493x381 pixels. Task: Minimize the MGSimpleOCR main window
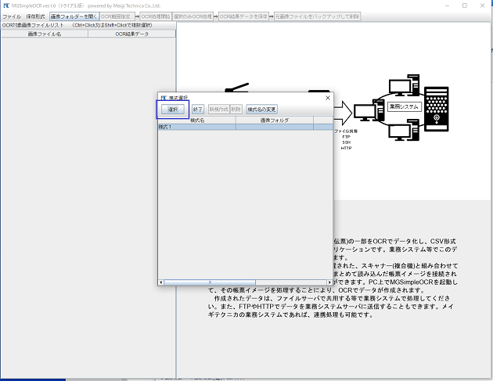tap(448, 5)
